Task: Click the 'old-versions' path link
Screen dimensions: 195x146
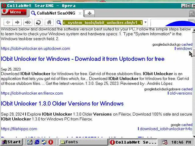Action: [181, 93]
